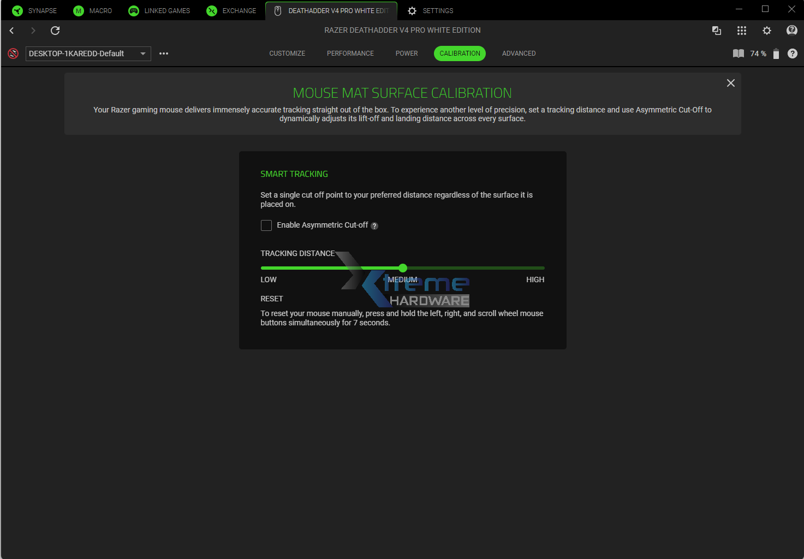Switch to the Performance tab
This screenshot has height=559, width=804.
click(x=350, y=53)
